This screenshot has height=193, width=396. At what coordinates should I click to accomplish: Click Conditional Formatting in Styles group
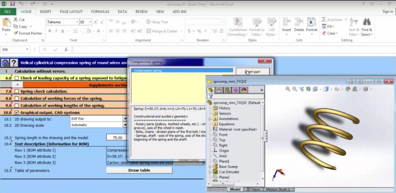[238, 27]
